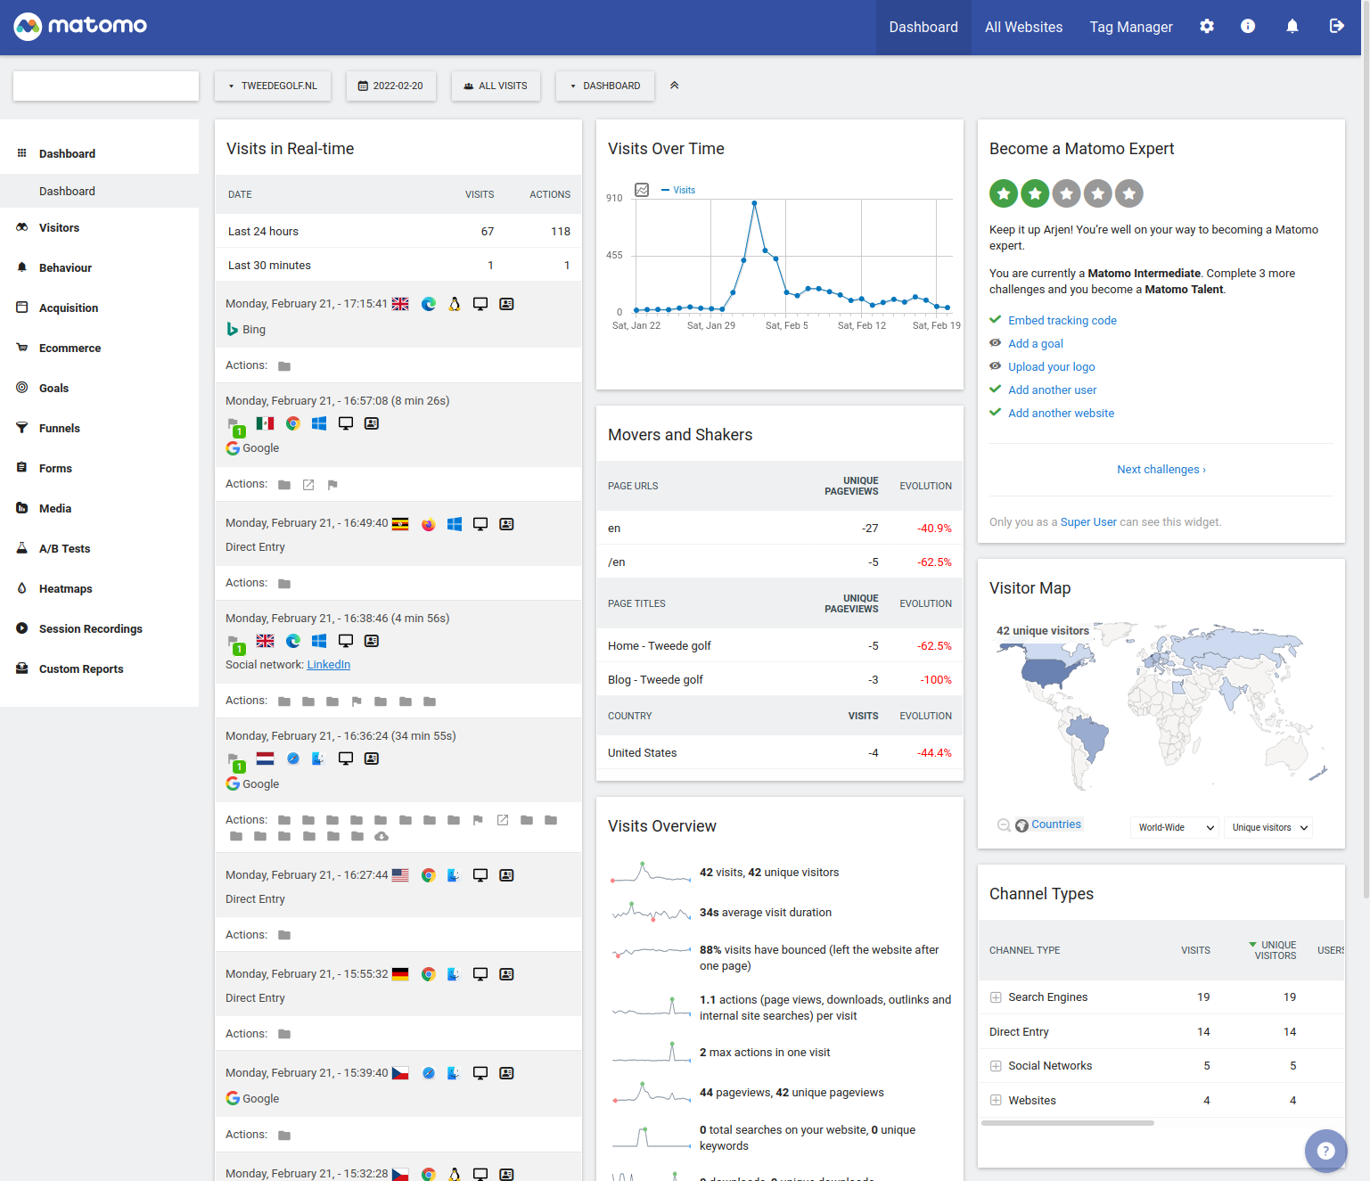
Task: Click the sign out icon
Action: pyautogui.click(x=1336, y=27)
